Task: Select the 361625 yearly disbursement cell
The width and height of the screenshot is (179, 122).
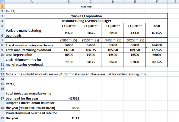Action: coord(157,62)
